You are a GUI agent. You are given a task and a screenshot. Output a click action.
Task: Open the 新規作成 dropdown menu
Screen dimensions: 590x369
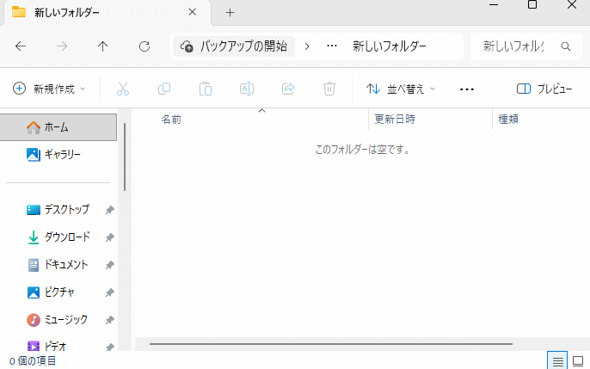click(x=50, y=89)
